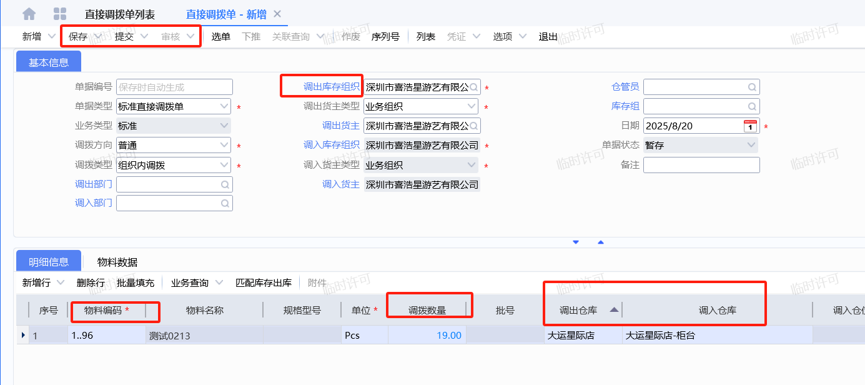Click search icon in 仓管员 field

[x=752, y=87]
